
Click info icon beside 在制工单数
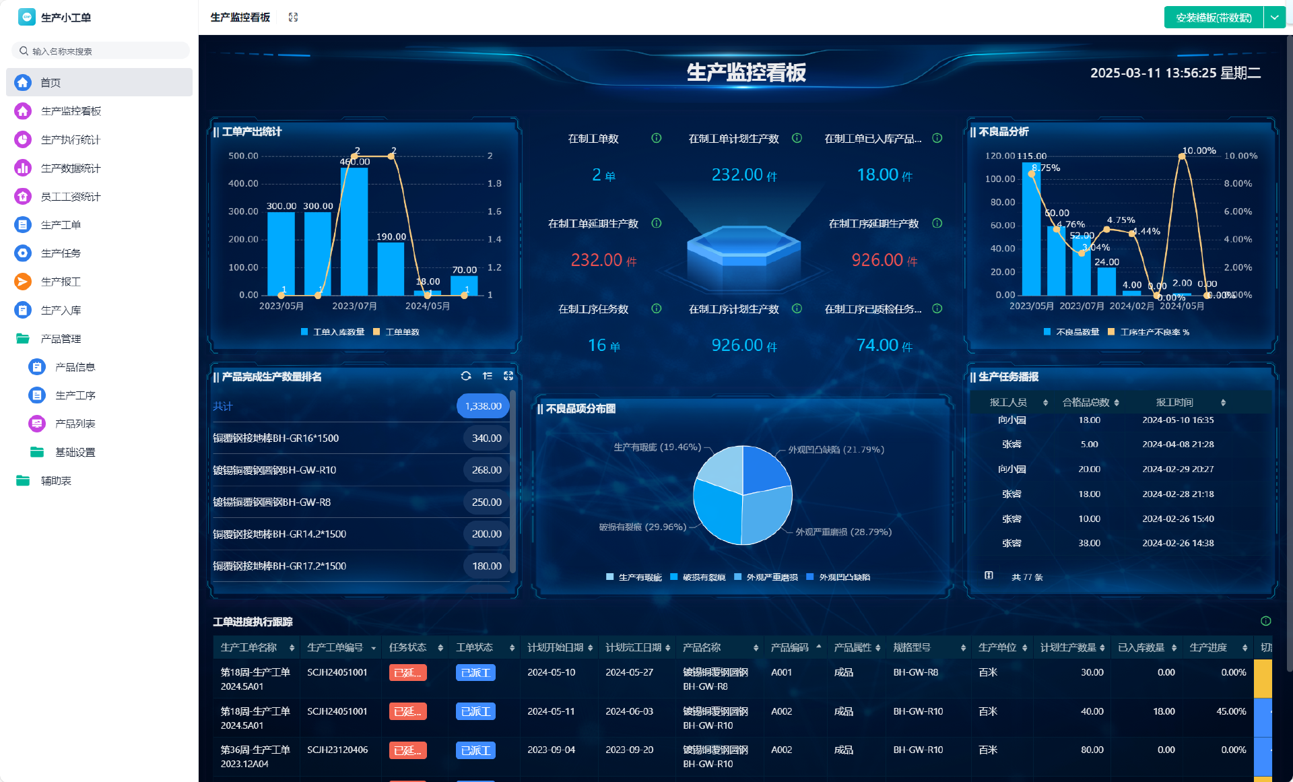(x=656, y=138)
